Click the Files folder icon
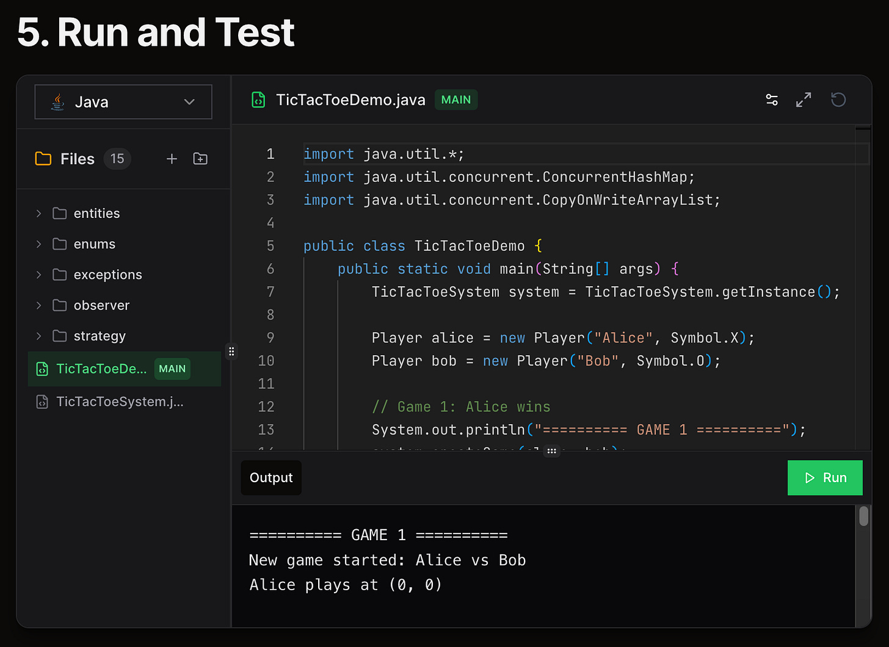The image size is (889, 647). tap(43, 159)
